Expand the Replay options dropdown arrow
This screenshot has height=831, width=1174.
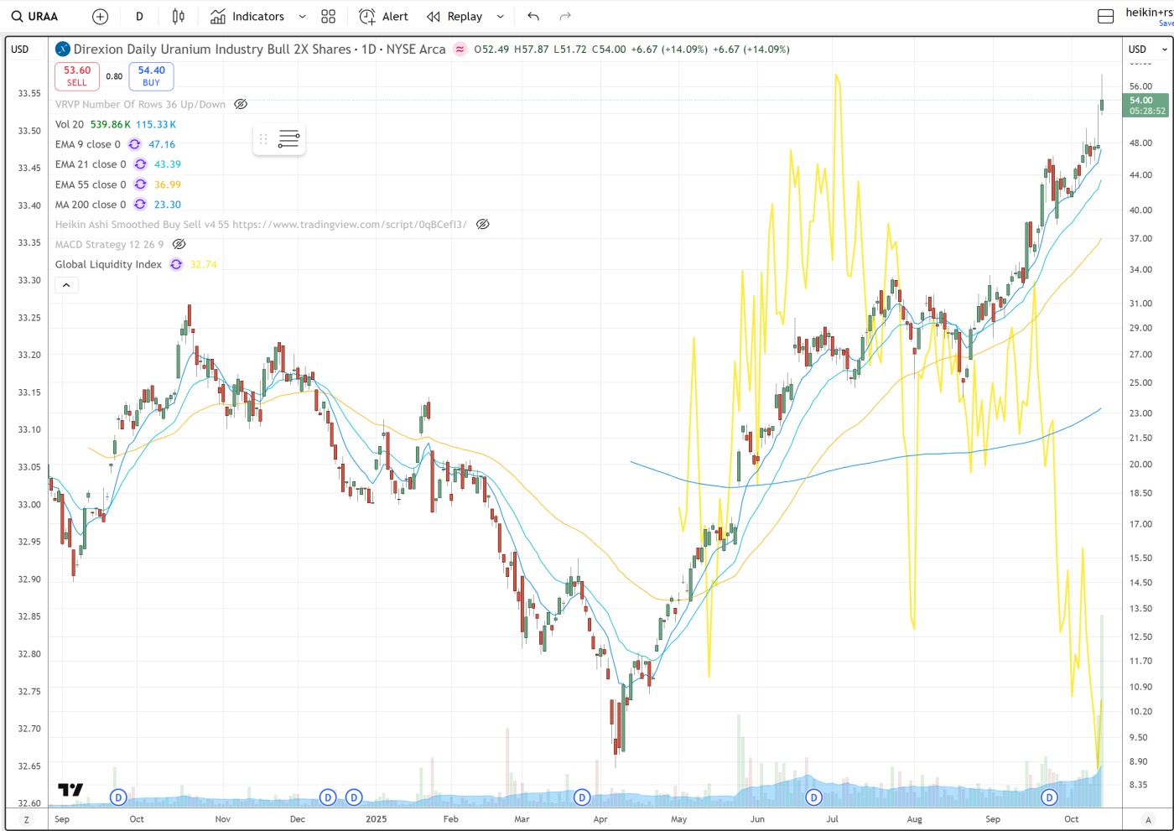pyautogui.click(x=501, y=17)
